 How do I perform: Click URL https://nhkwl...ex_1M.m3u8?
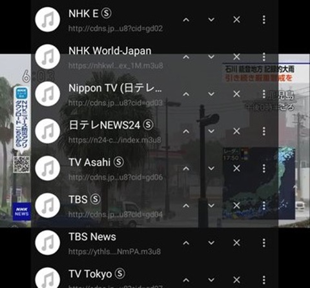point(116,66)
